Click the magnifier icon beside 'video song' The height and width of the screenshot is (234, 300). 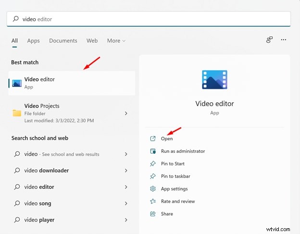click(17, 203)
